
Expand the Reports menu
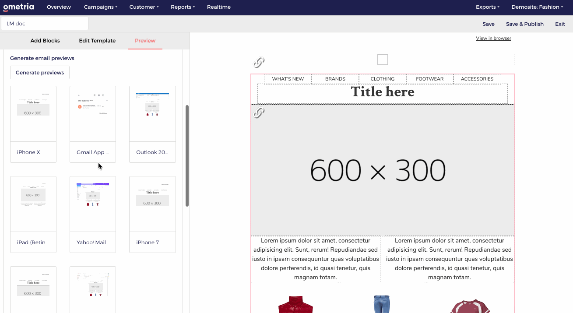[x=183, y=7]
